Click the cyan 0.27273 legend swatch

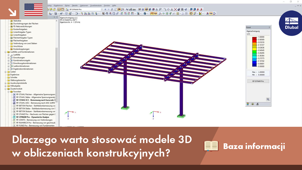[254, 57]
